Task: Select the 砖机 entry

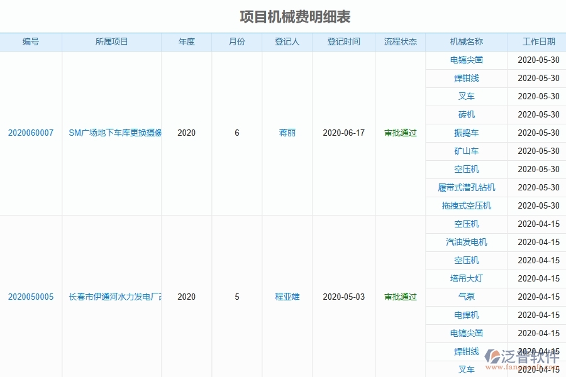Action: click(465, 114)
